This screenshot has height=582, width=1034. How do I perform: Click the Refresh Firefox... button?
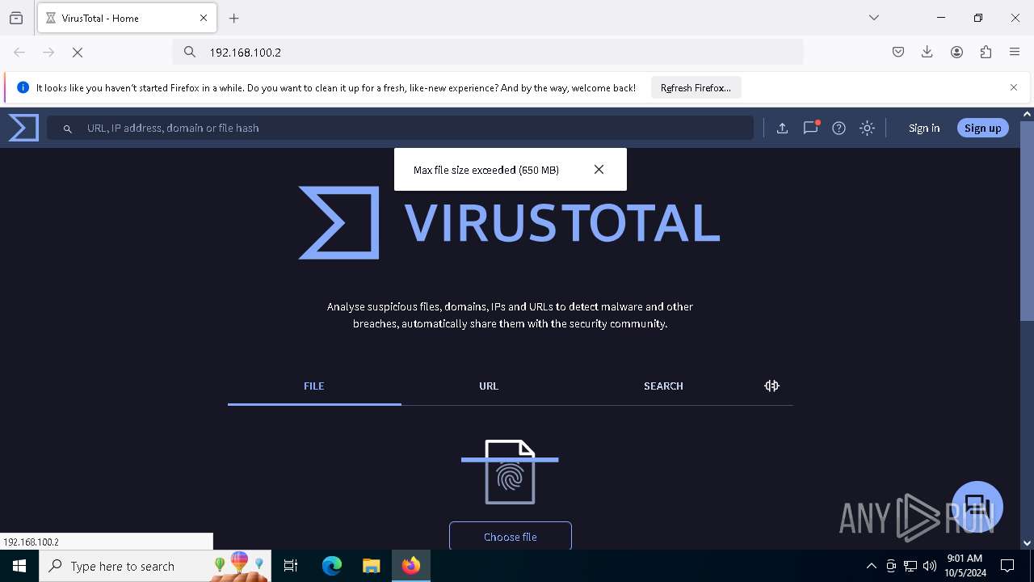point(696,87)
